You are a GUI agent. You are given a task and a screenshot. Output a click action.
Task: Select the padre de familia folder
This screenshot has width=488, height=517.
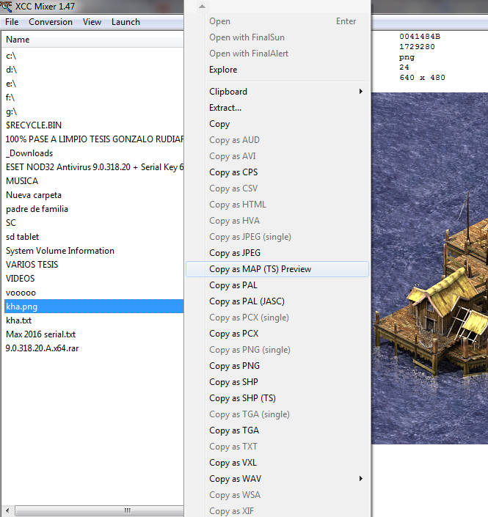37,209
